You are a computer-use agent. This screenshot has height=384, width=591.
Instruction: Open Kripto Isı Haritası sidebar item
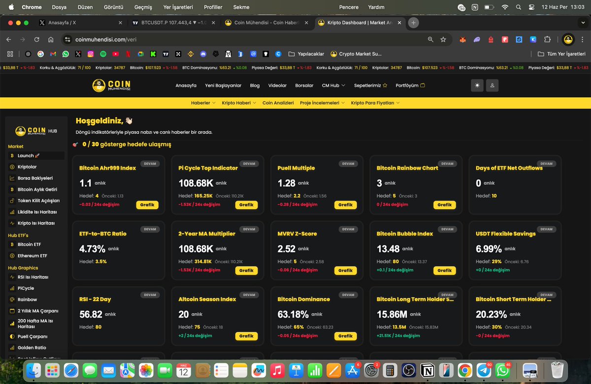[36, 223]
